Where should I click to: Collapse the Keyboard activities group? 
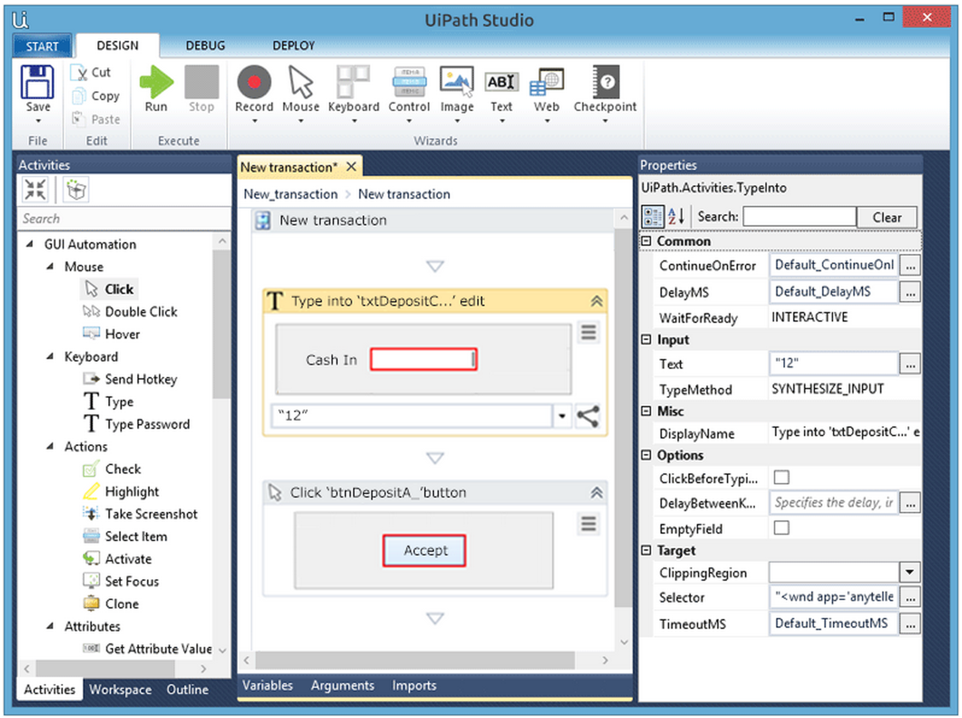[51, 357]
